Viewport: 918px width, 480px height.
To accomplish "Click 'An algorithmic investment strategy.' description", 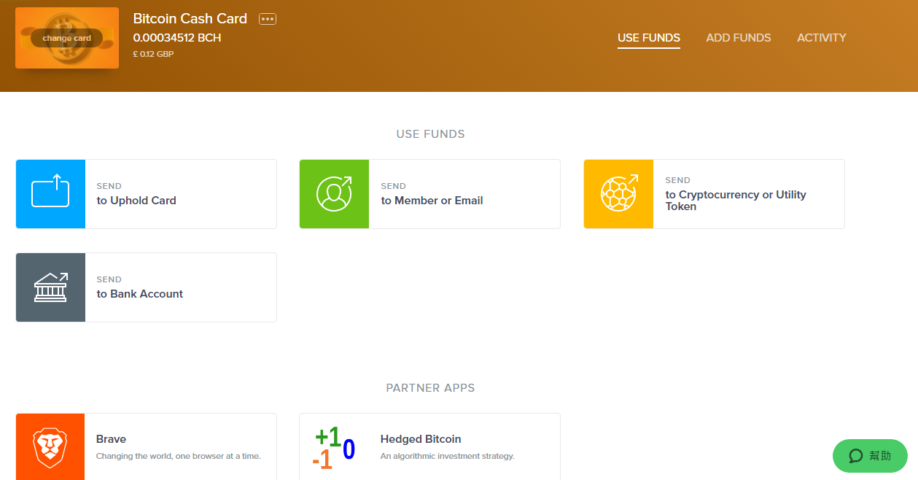I will (x=448, y=456).
